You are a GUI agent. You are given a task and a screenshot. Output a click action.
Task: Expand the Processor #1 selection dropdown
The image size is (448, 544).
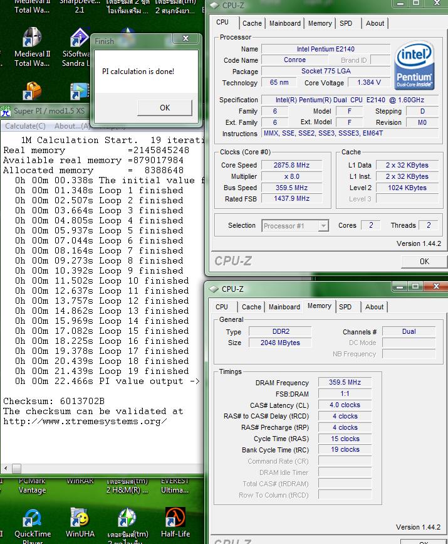click(x=323, y=226)
